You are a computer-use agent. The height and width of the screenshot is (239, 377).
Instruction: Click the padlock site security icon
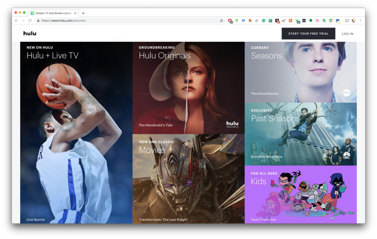38,21
